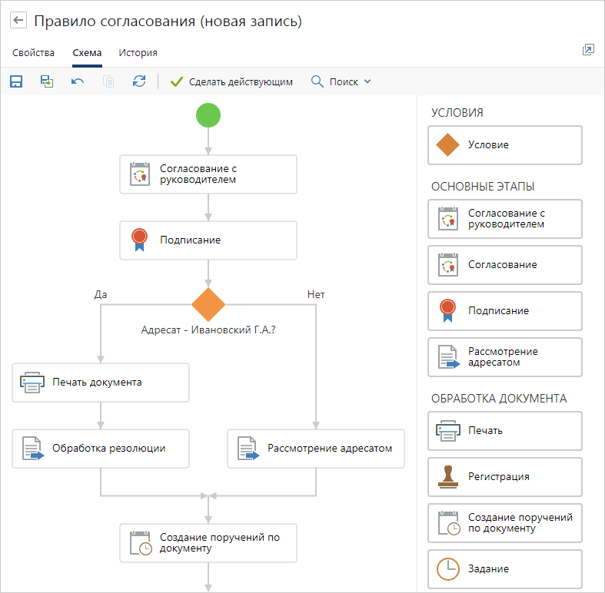
Task: Expand the Поиск dropdown
Action: click(x=341, y=81)
